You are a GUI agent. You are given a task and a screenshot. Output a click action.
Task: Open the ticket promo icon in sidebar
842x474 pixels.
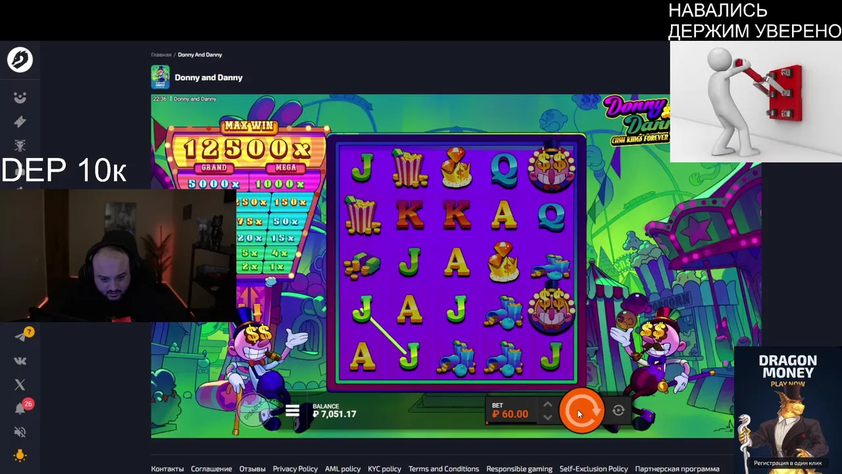point(20,122)
